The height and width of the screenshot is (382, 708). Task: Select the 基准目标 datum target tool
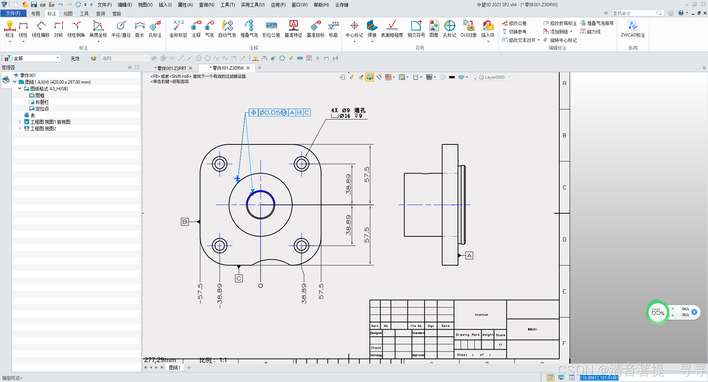(315, 29)
